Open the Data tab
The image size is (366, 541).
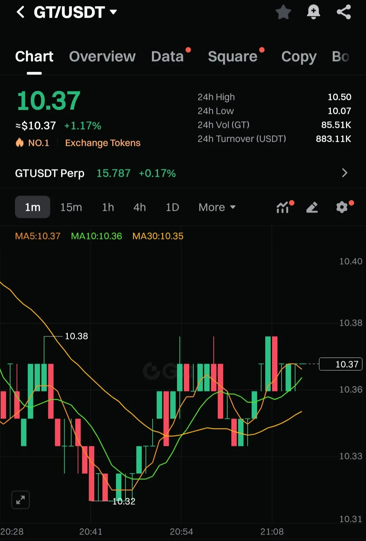(168, 56)
